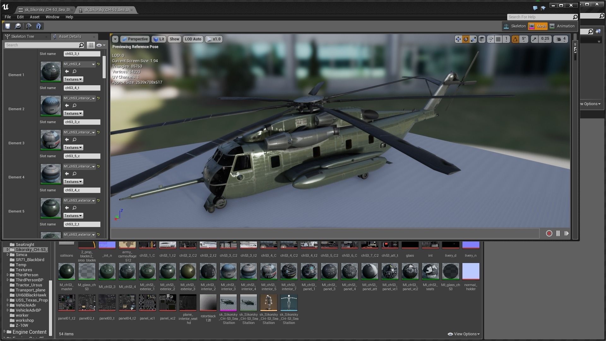Step the preview forward one frame
The width and height of the screenshot is (606, 341).
[567, 233]
